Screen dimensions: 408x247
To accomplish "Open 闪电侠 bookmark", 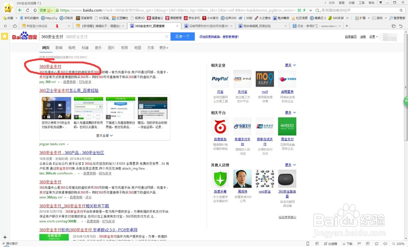I will click(67, 18).
